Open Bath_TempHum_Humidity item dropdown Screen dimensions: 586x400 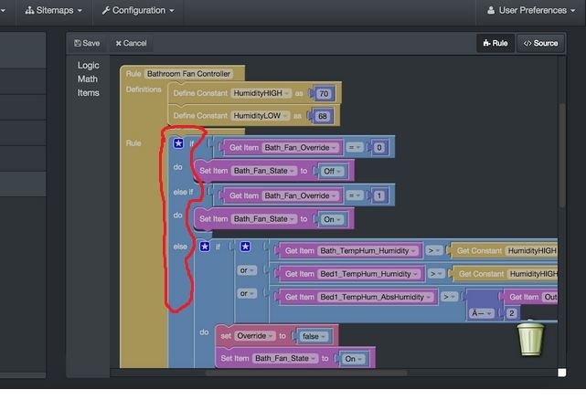point(368,251)
